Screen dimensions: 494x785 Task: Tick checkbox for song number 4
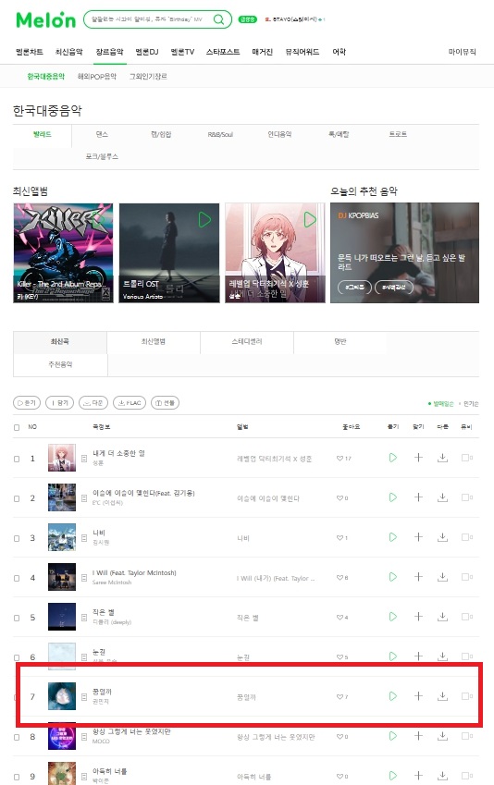point(17,578)
